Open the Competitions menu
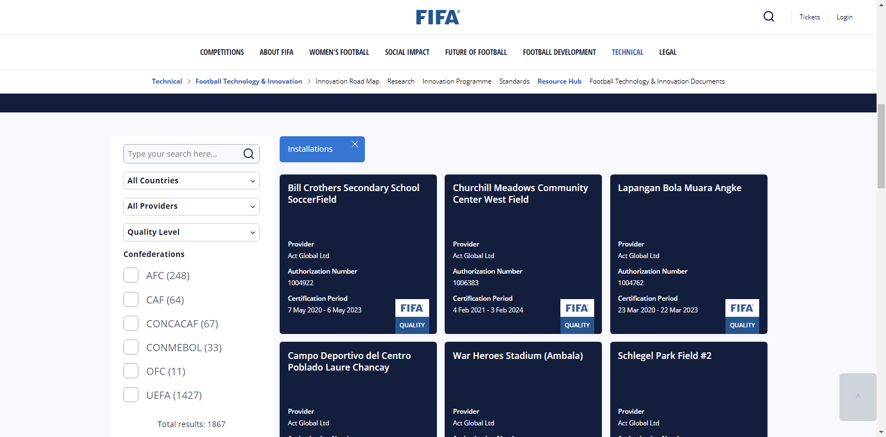This screenshot has width=886, height=437. [221, 52]
